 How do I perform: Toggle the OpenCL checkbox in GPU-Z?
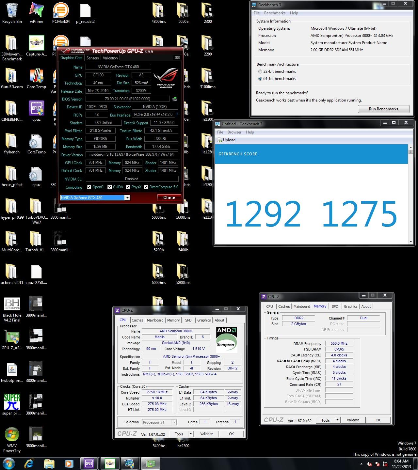point(89,187)
